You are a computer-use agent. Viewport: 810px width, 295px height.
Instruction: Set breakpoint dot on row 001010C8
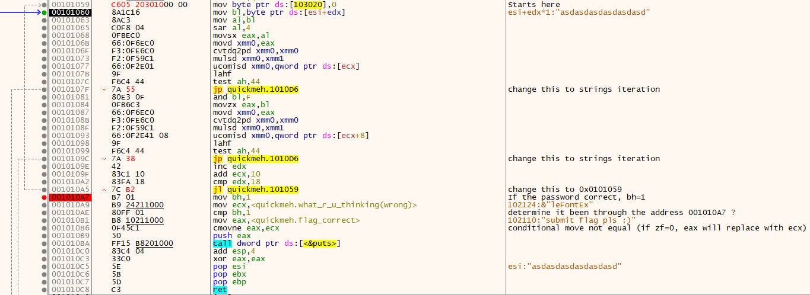44,290
